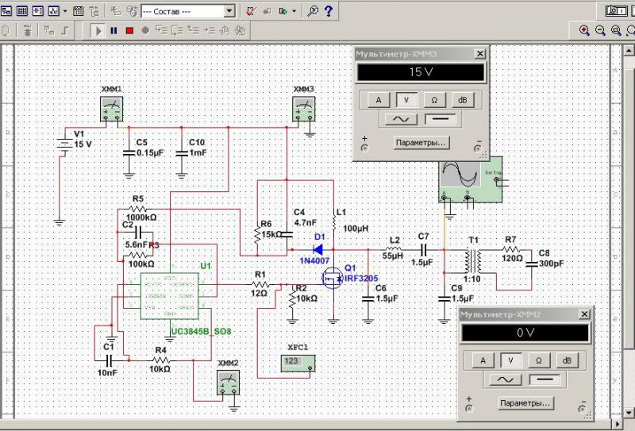Select the XFC1 frequency counter instrument

[x=297, y=362]
